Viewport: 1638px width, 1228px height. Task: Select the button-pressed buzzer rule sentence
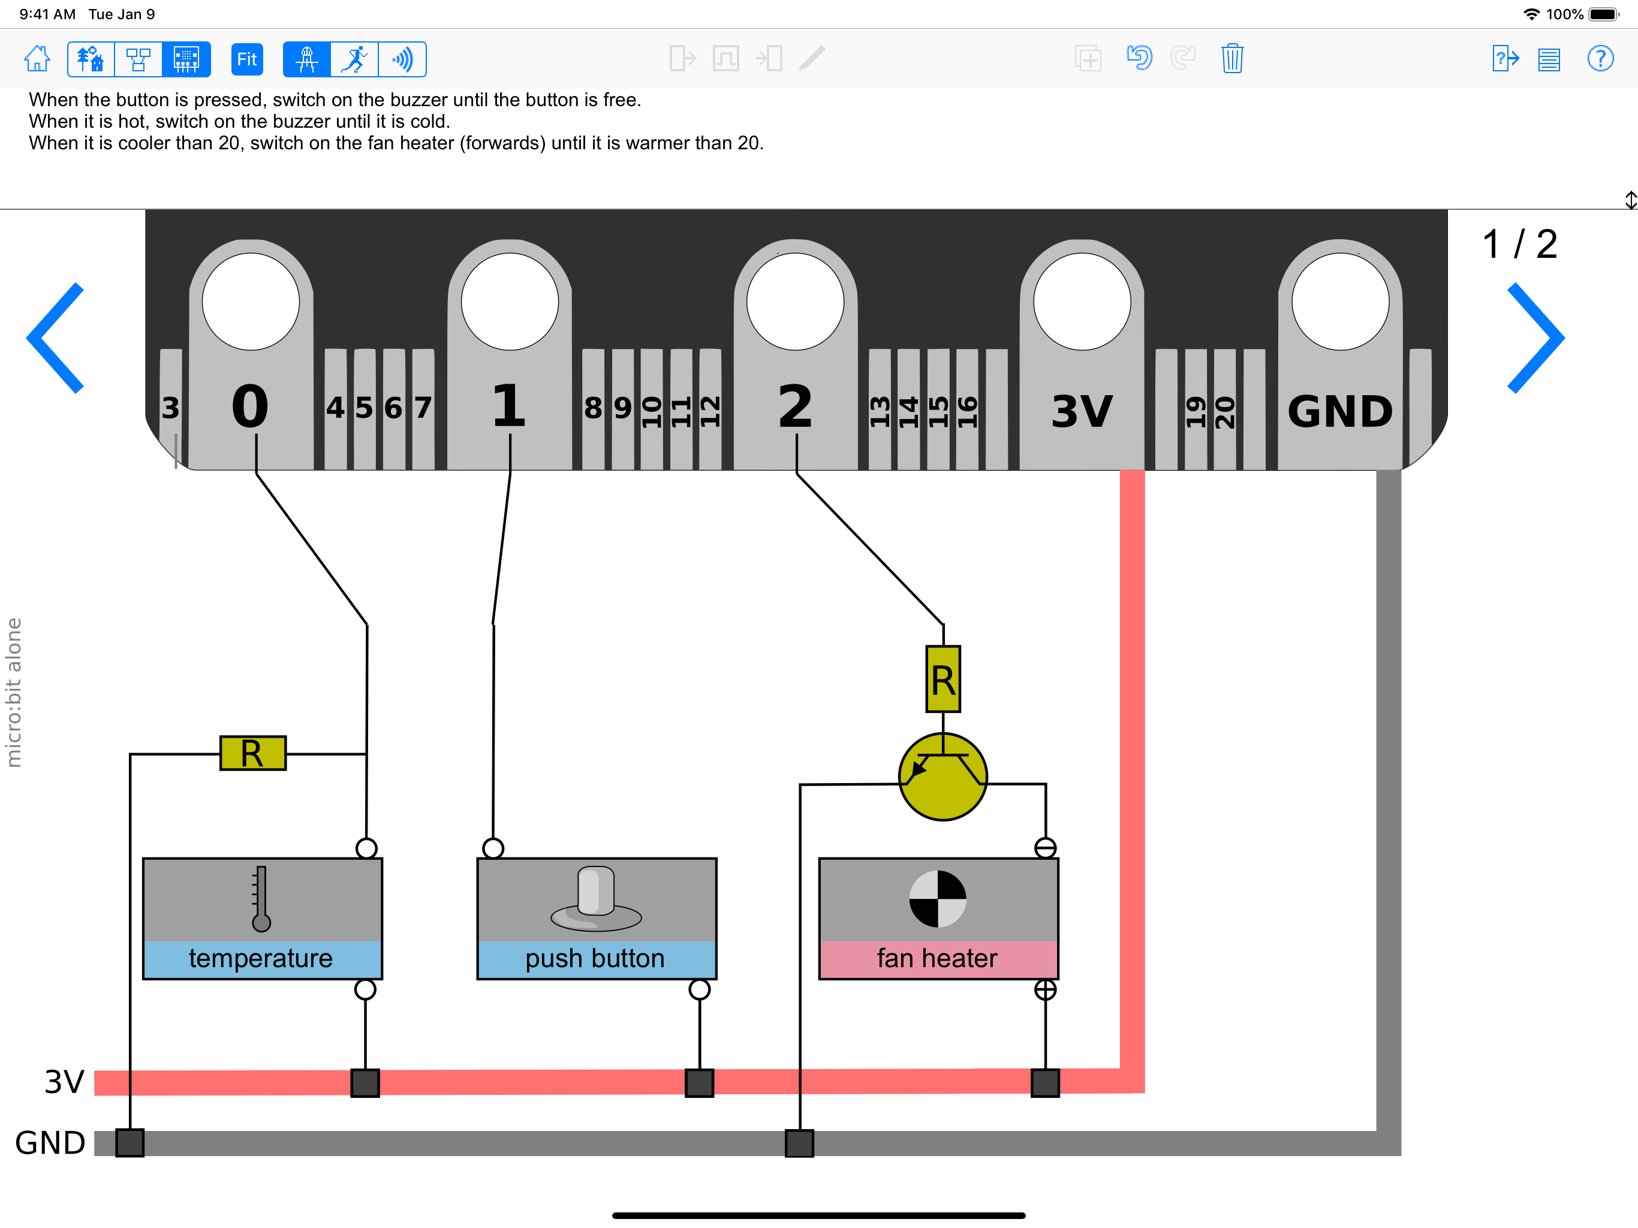335,100
